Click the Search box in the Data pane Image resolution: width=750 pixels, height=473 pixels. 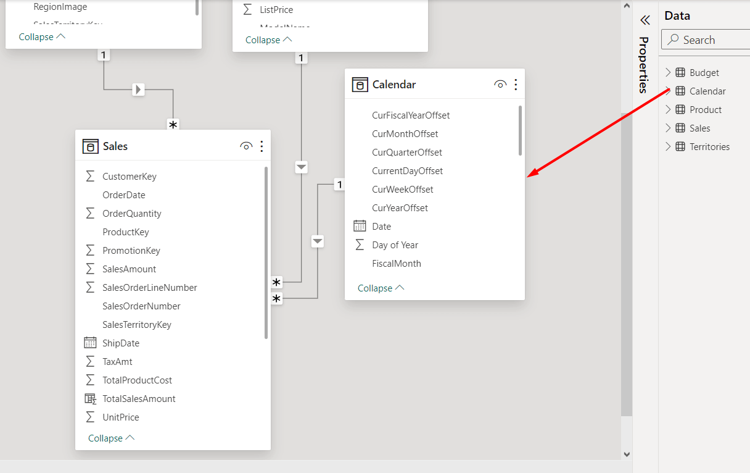coord(709,39)
